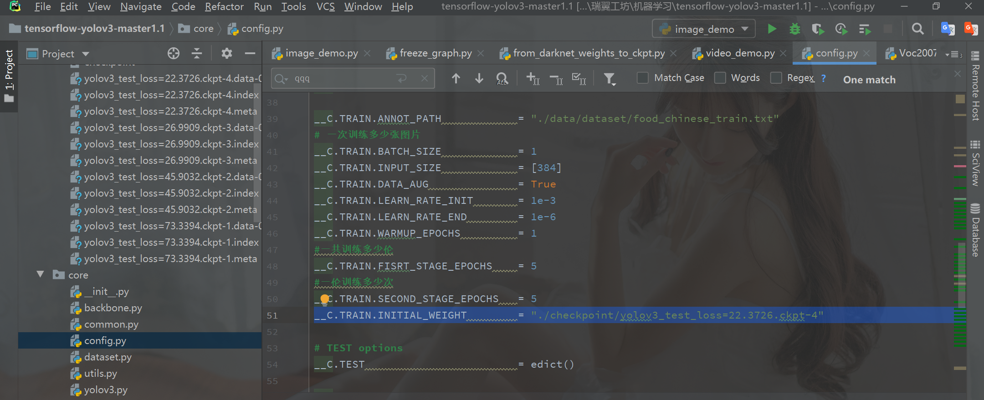Select dataset.py in the project tree

tap(108, 357)
